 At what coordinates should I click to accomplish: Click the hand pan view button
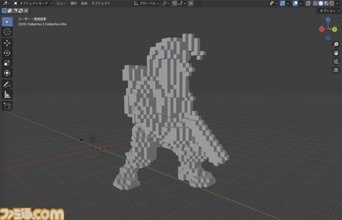tap(336, 53)
